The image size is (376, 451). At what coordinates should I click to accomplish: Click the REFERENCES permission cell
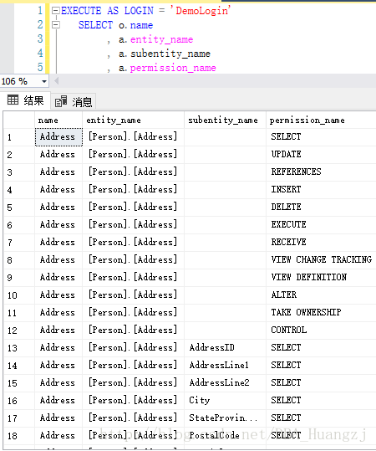[321, 172]
